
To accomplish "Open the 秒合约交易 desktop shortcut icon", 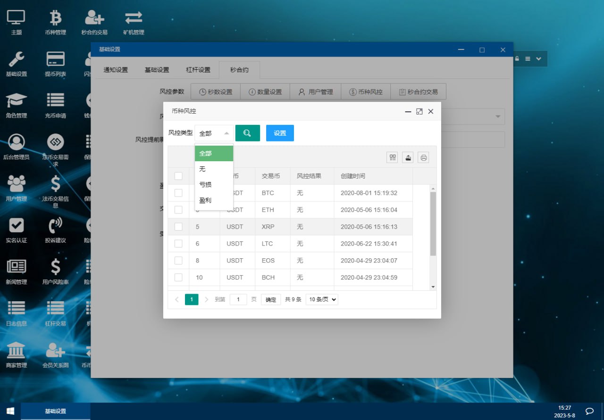I will [x=94, y=22].
